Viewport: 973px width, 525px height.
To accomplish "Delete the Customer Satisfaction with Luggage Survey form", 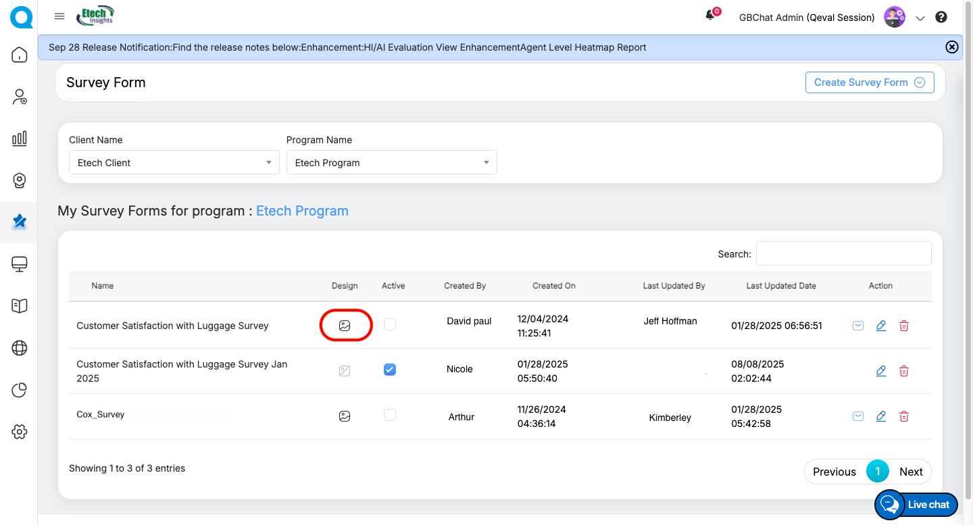I will [x=904, y=326].
